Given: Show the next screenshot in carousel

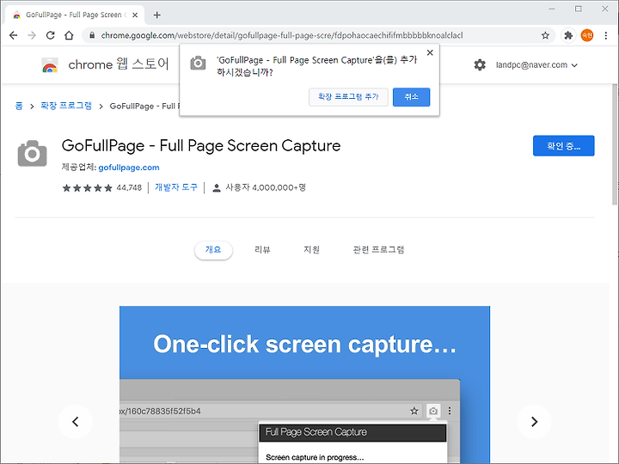Looking at the screenshot, I should 534,421.
